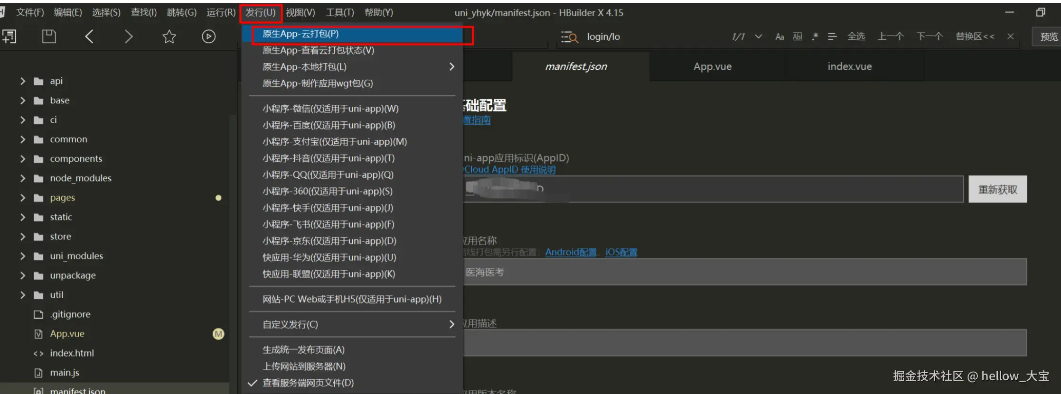
Task: Click the 预览 preview button
Action: (x=1049, y=37)
